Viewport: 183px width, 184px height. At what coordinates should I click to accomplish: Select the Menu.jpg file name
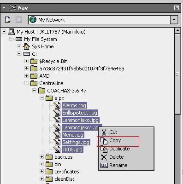[x=73, y=135]
